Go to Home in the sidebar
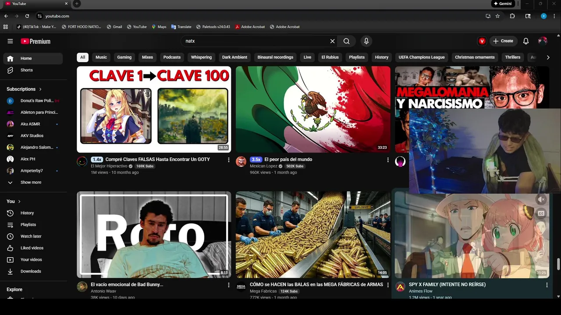The image size is (561, 315). 33,58
